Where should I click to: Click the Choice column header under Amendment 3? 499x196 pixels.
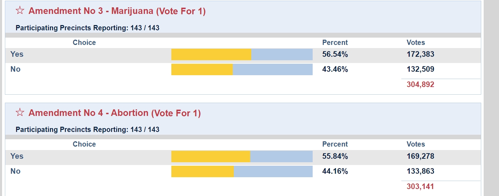(x=84, y=42)
